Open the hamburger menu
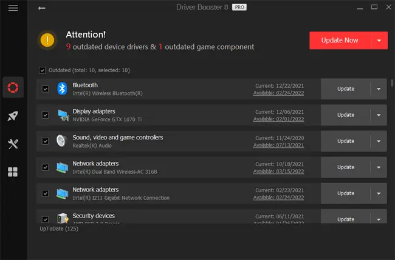This screenshot has width=395, height=260. pyautogui.click(x=13, y=8)
